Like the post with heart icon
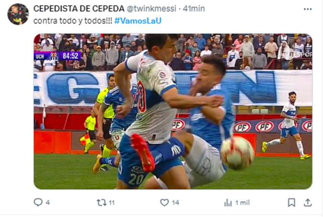This screenshot has width=323, height=217. (164, 203)
